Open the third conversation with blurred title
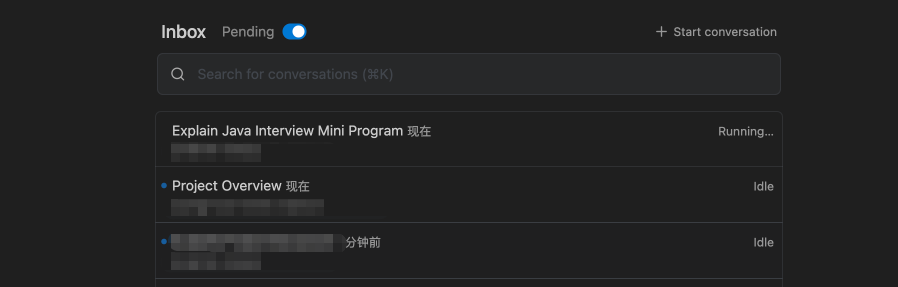 pos(252,242)
